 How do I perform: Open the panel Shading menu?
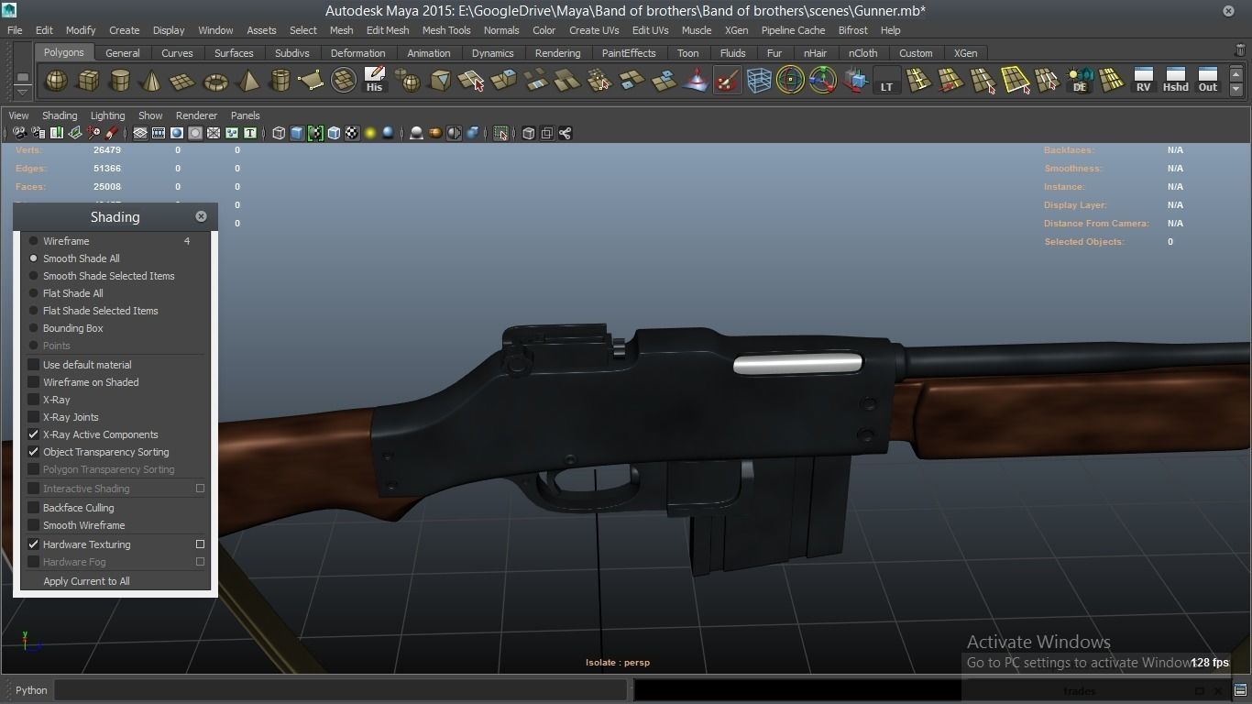60,115
